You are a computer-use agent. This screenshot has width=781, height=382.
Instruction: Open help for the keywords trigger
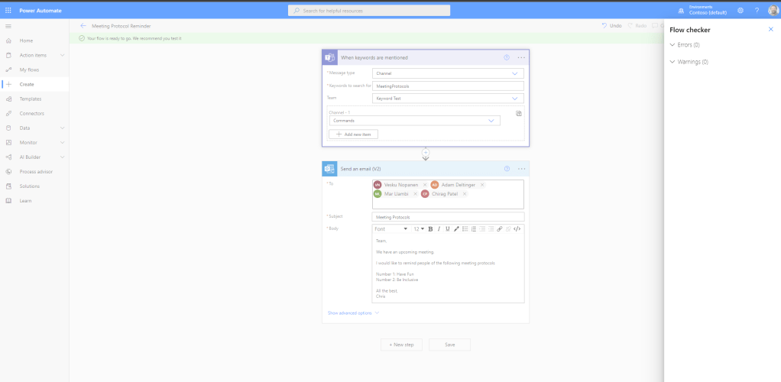tap(506, 57)
